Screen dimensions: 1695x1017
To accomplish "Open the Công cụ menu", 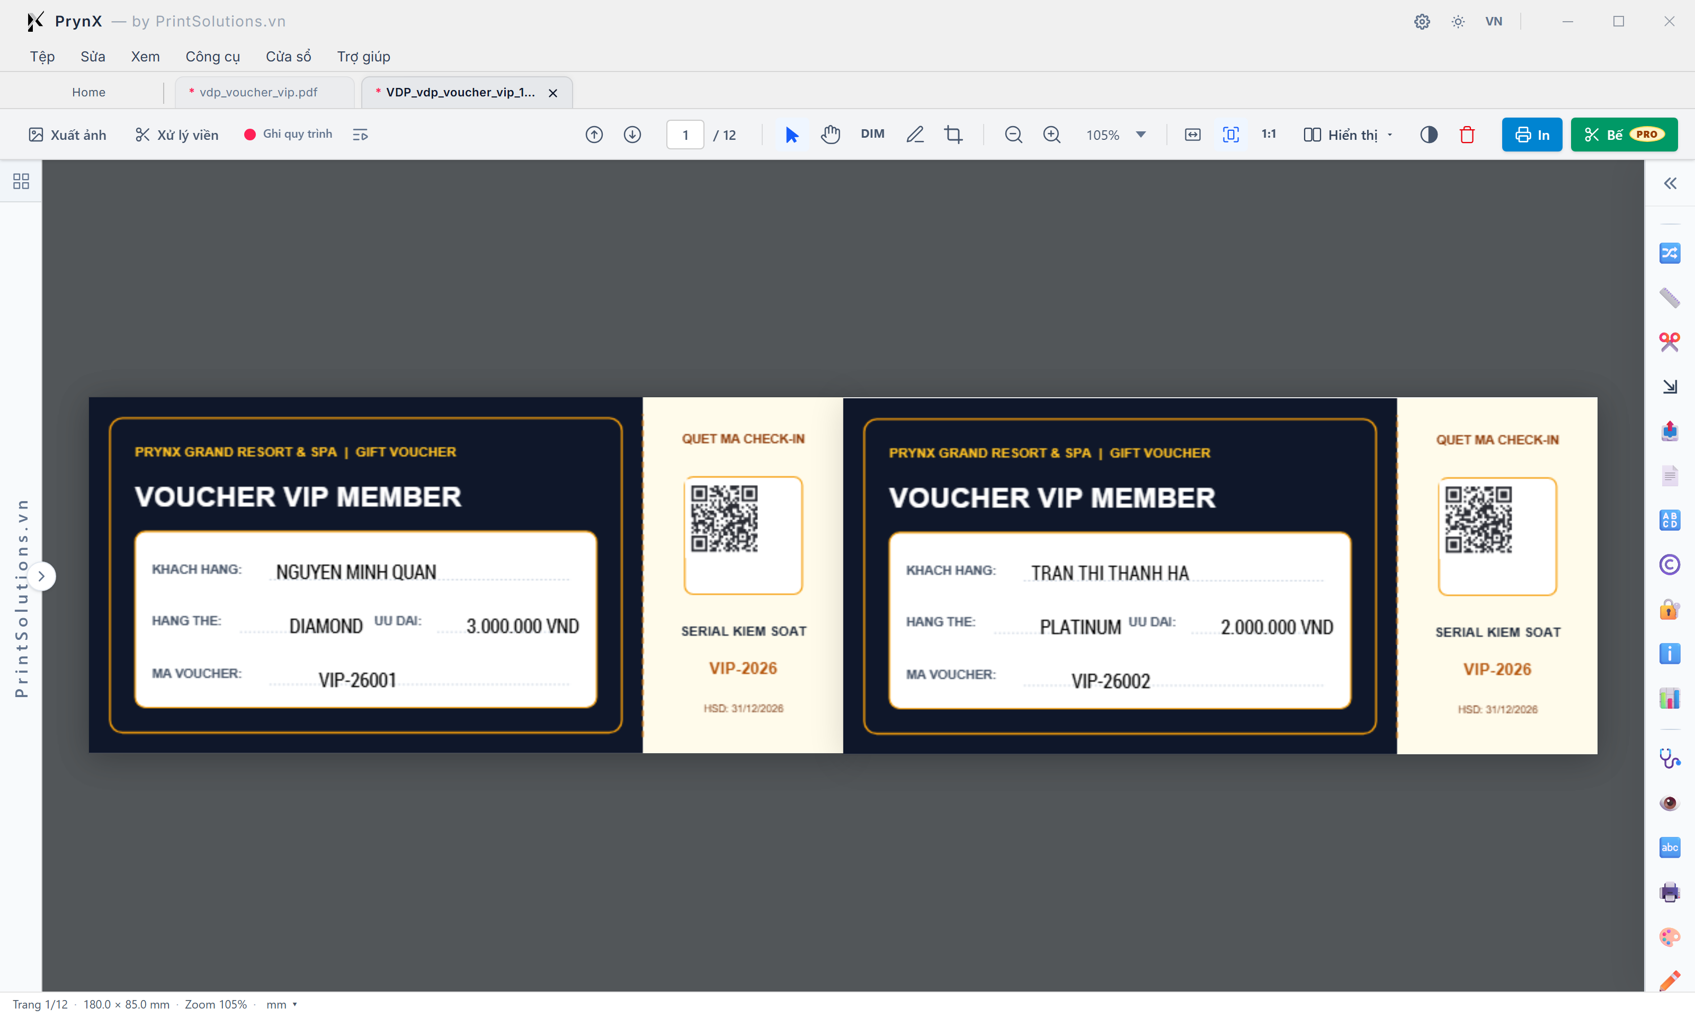I will [212, 57].
